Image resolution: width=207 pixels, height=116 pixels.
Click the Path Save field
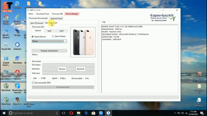click(x=68, y=73)
